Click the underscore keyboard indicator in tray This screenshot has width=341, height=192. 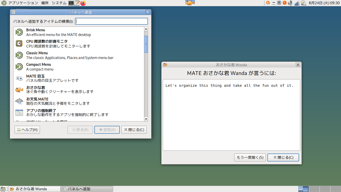tap(274, 3)
